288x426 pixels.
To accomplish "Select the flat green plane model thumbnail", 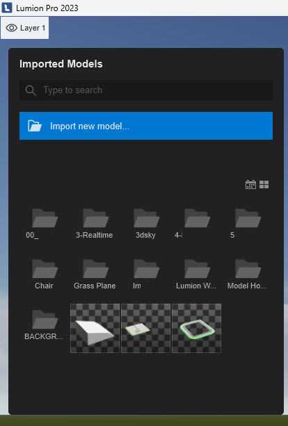I will pos(146,328).
